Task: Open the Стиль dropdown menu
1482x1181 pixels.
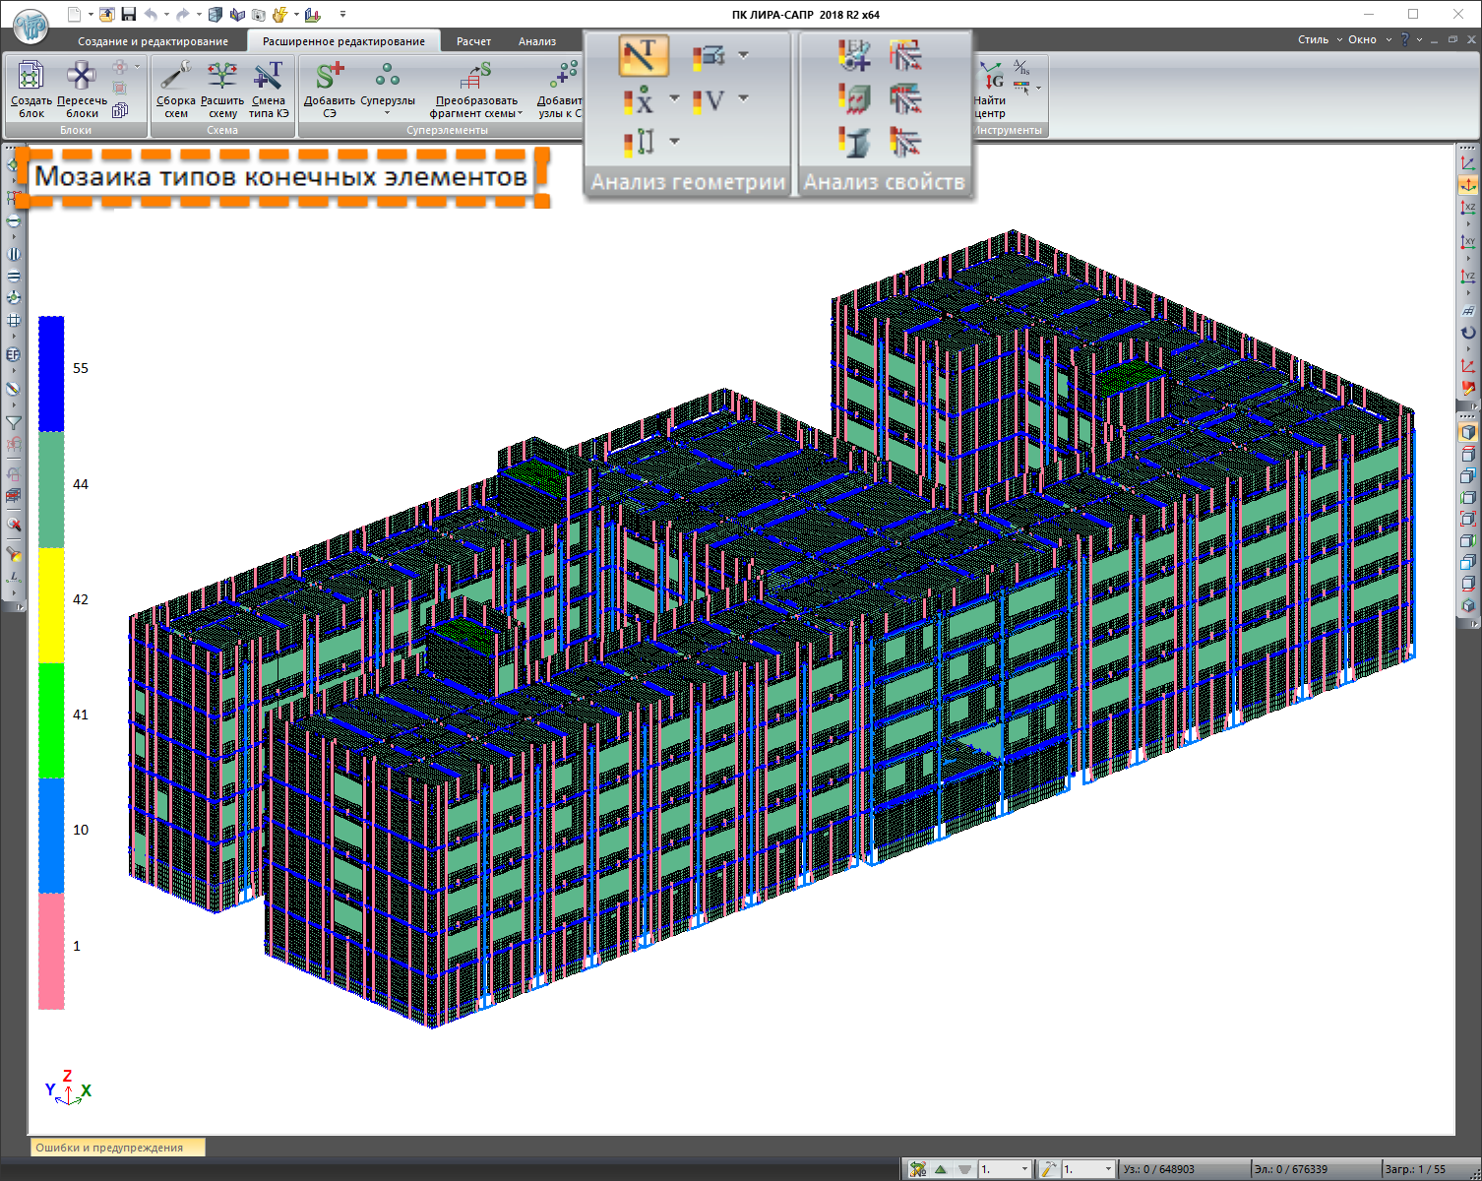Action: tap(1319, 39)
